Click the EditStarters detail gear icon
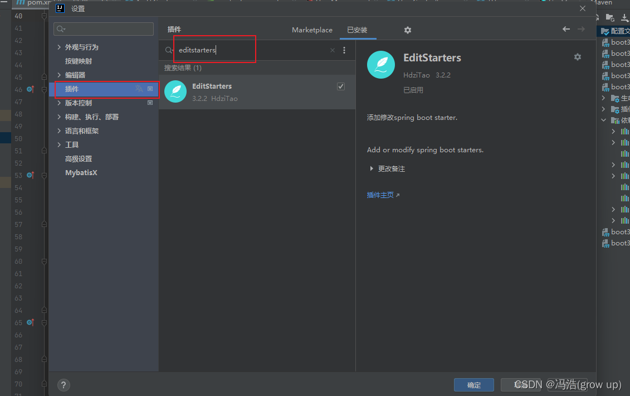 578,57
